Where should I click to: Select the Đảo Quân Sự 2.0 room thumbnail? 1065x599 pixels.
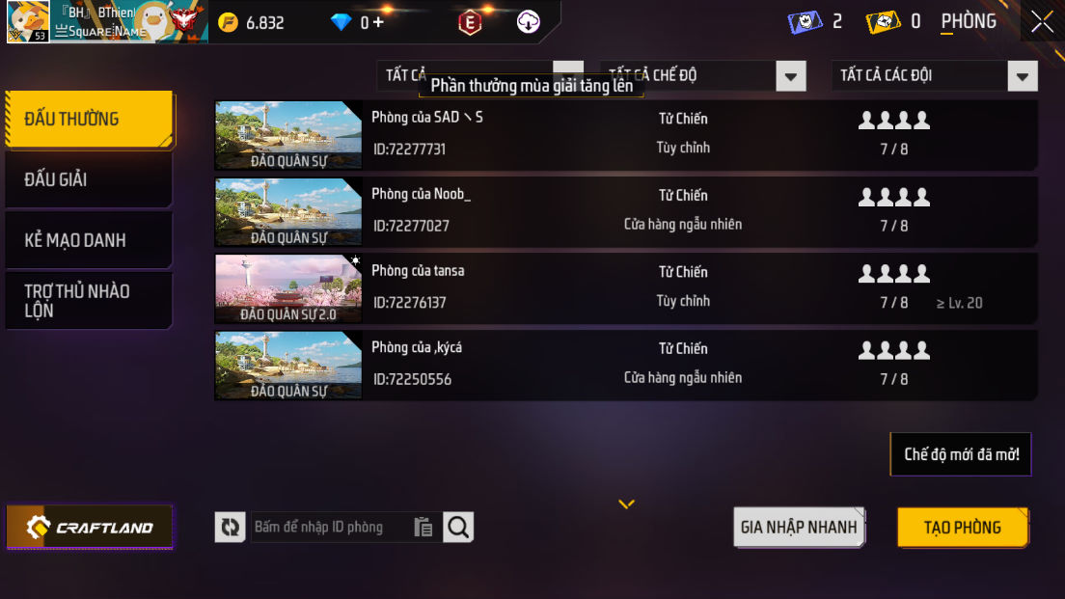288,288
